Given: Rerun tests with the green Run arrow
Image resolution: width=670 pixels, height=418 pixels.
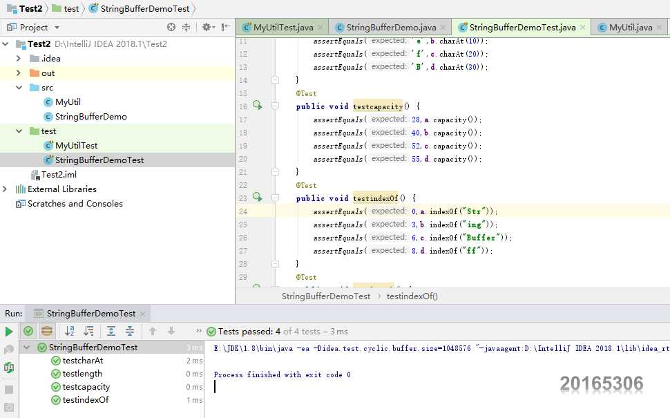Looking at the screenshot, I should coord(9,332).
